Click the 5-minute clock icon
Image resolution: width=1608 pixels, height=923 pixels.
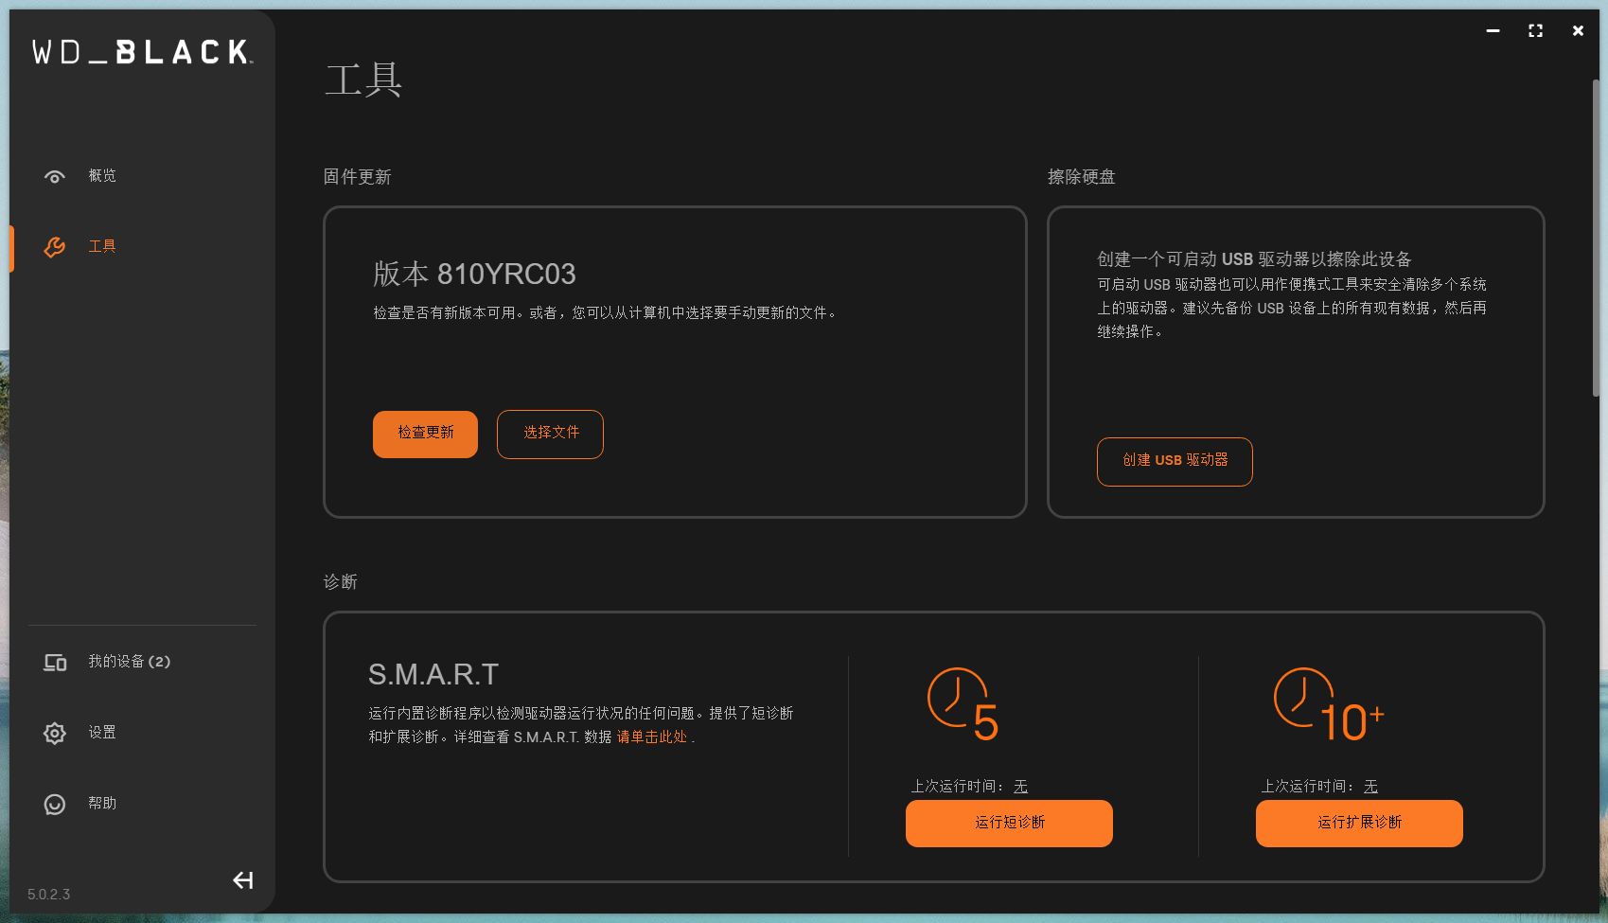[x=963, y=705]
